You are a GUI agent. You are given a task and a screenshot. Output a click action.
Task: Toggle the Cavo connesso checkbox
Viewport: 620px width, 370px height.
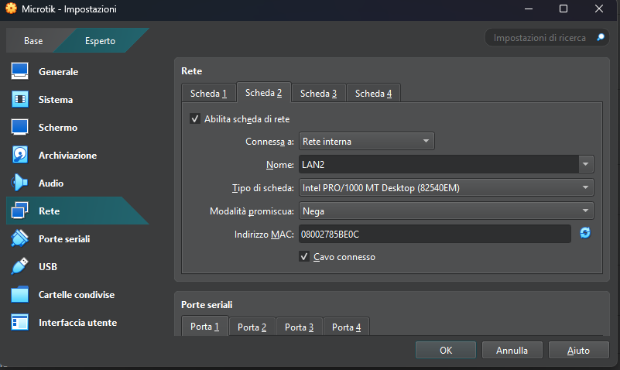tap(304, 256)
